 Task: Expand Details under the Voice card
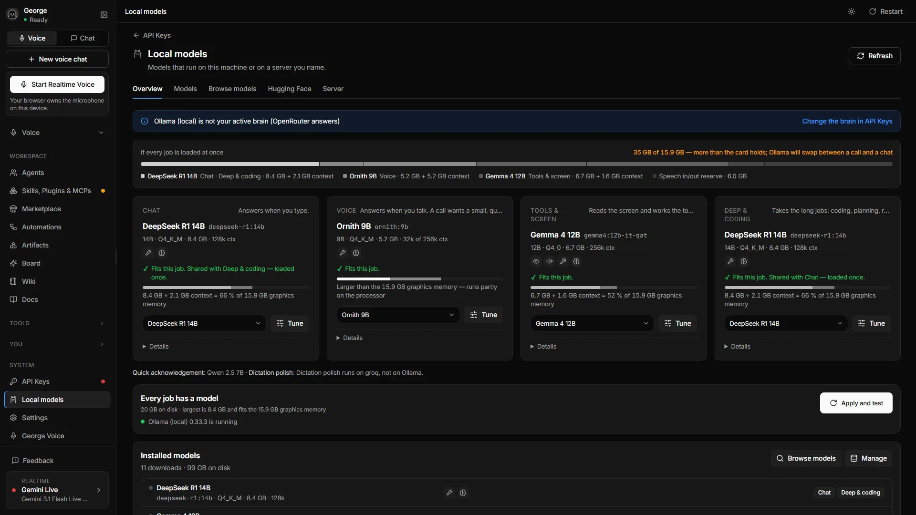click(x=350, y=338)
